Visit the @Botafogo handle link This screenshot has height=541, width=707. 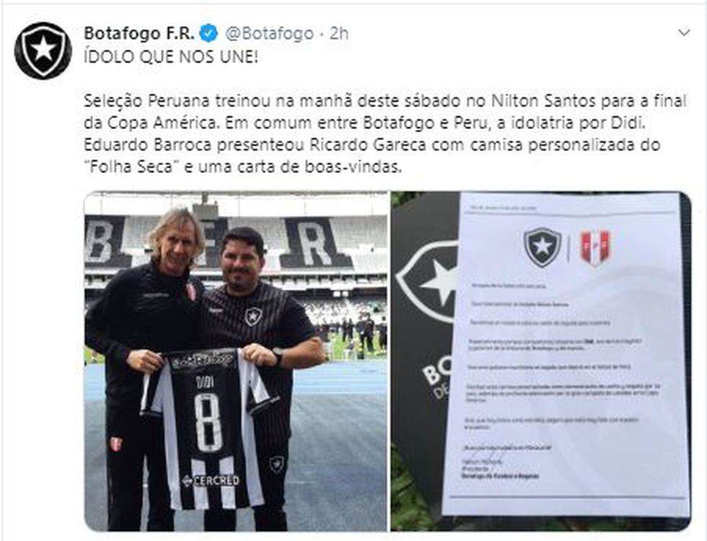point(269,33)
